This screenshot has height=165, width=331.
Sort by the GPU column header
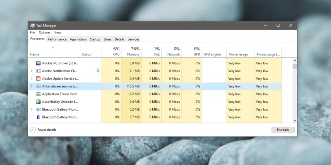(x=192, y=52)
